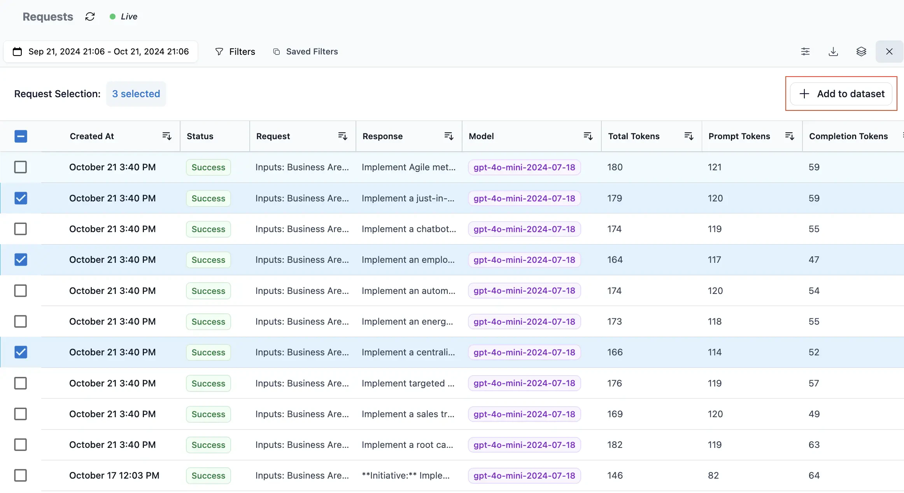Switch to Live view indicator

click(123, 16)
